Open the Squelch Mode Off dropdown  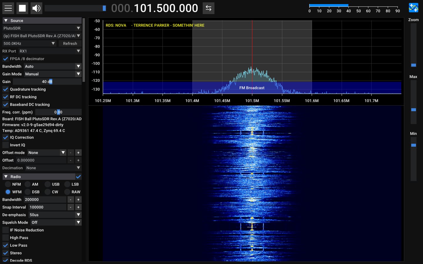(56, 222)
